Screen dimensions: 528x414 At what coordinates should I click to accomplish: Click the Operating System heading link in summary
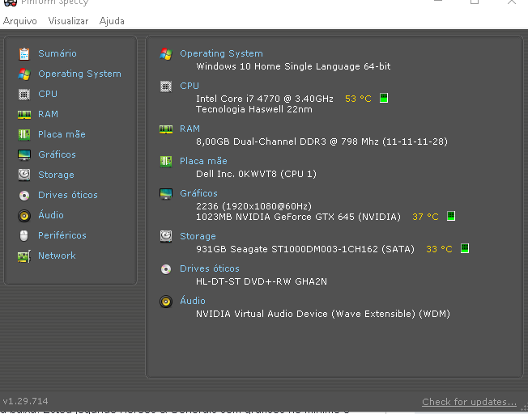222,54
